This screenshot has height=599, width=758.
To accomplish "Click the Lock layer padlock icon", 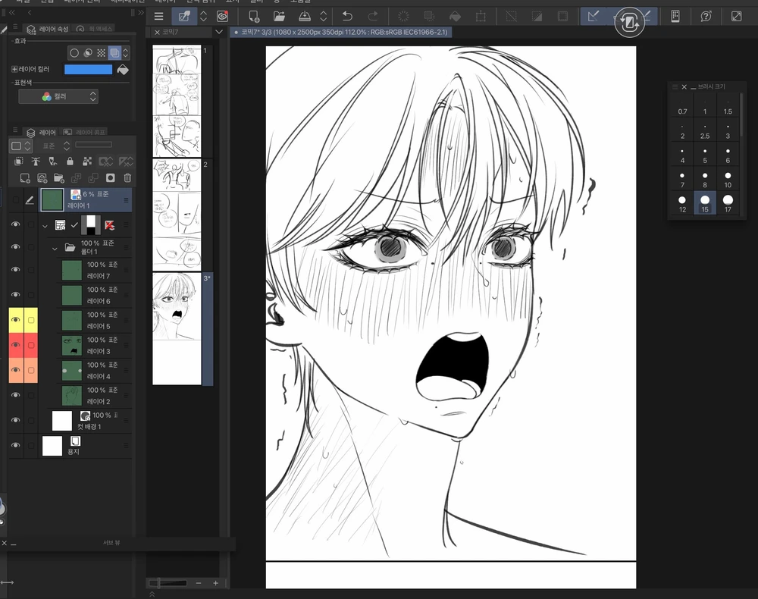I will pyautogui.click(x=70, y=161).
